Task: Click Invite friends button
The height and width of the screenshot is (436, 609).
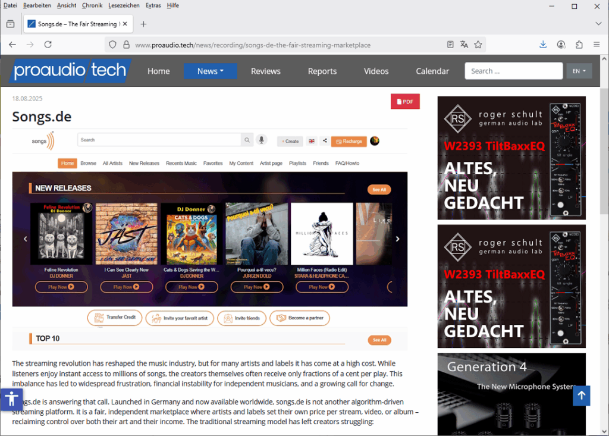Action: (x=241, y=318)
